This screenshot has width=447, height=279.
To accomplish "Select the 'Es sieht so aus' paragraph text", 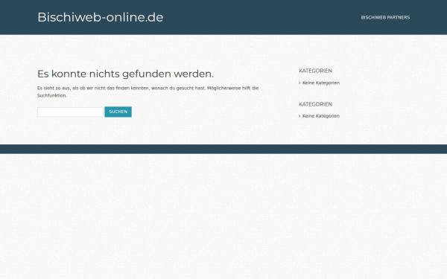I will point(148,92).
